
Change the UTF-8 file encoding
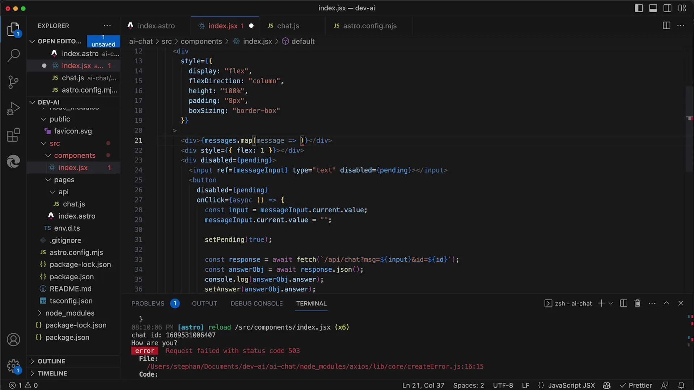pyautogui.click(x=503, y=385)
